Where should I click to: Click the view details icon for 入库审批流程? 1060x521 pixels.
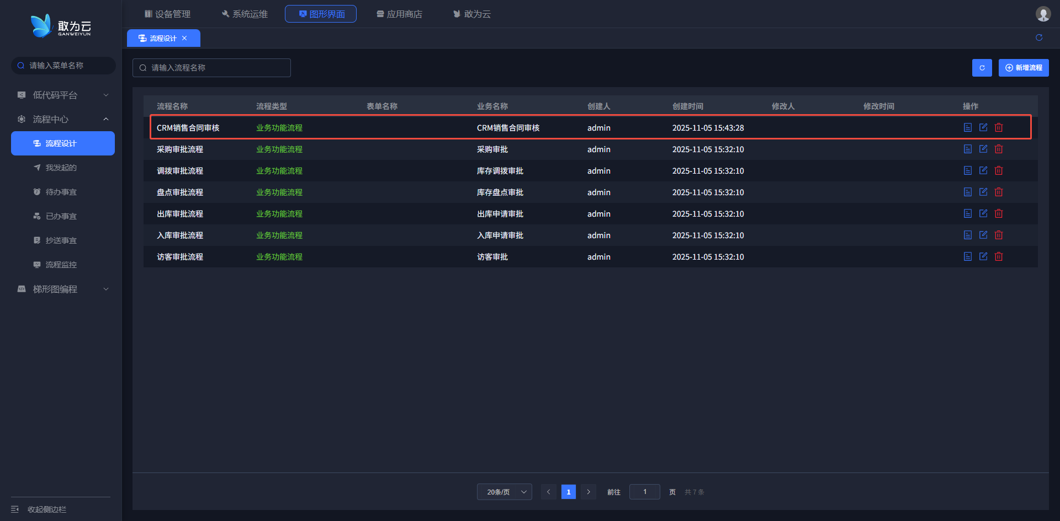point(967,235)
